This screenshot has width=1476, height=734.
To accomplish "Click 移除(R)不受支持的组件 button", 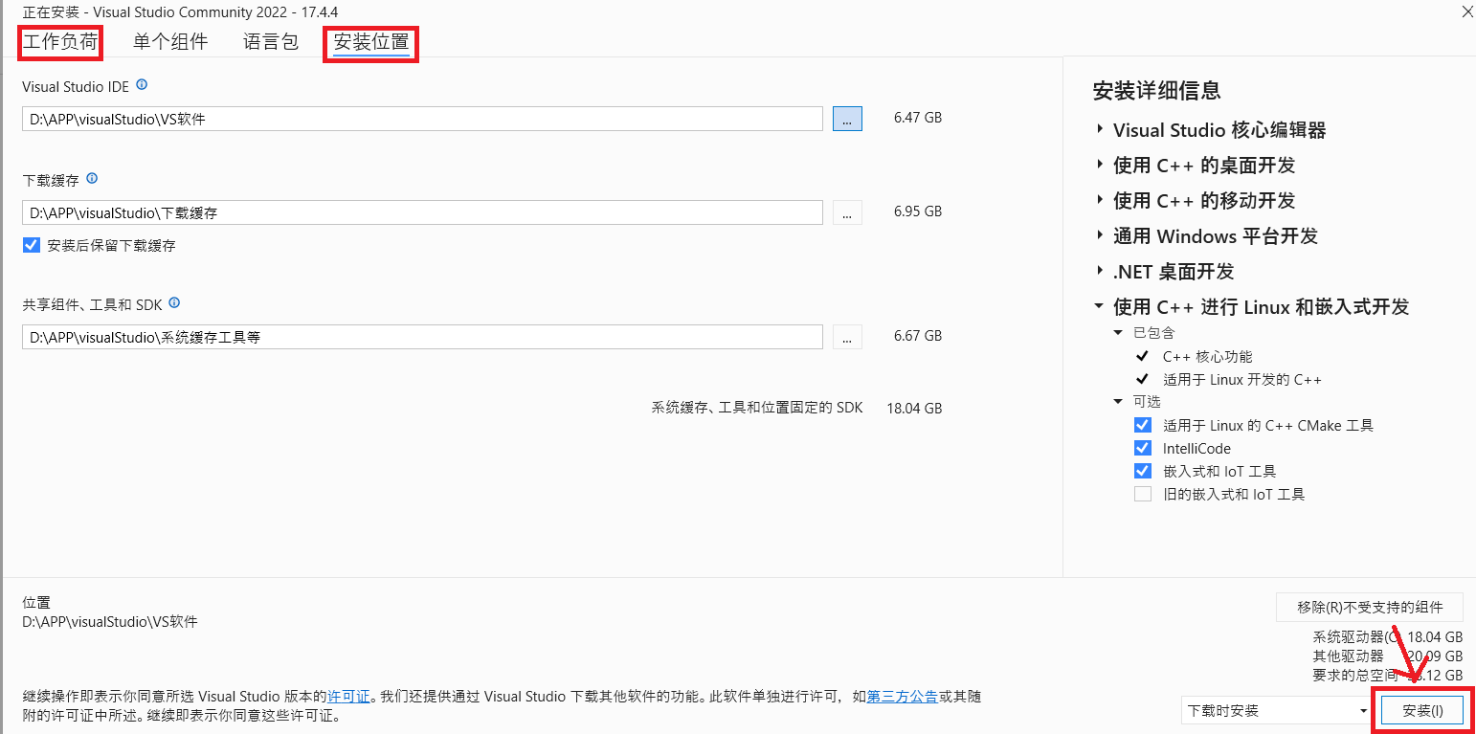I will pos(1371,607).
